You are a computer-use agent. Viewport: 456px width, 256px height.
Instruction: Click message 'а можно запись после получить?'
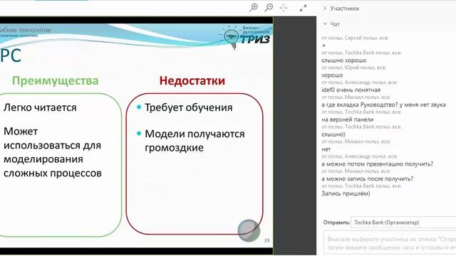coord(368,178)
